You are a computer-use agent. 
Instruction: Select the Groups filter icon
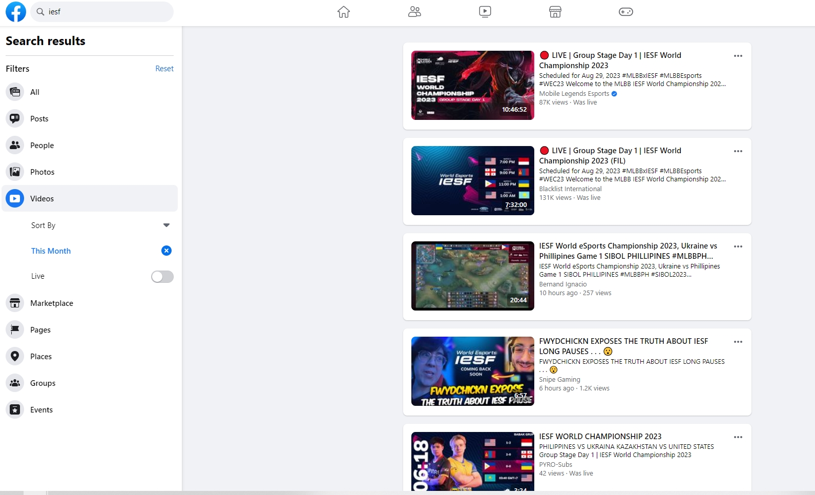(x=15, y=383)
